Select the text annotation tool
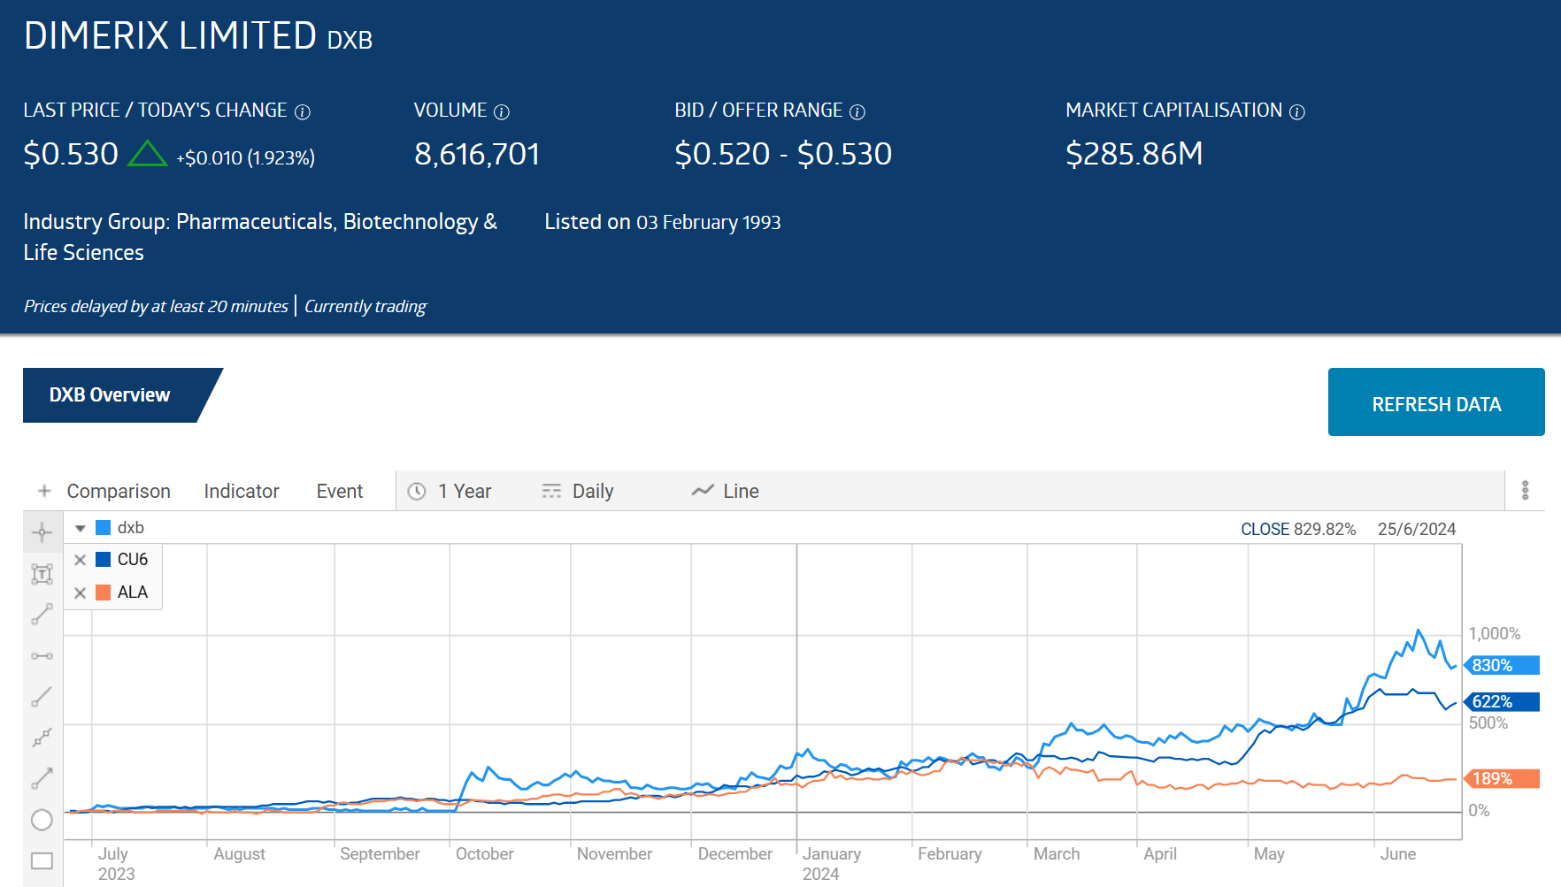Image resolution: width=1561 pixels, height=887 pixels. 42,574
